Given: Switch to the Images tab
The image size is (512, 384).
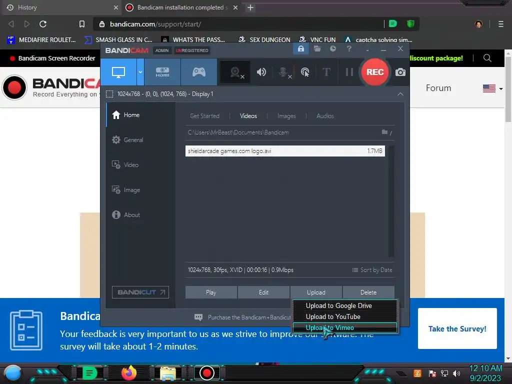Looking at the screenshot, I should [286, 116].
